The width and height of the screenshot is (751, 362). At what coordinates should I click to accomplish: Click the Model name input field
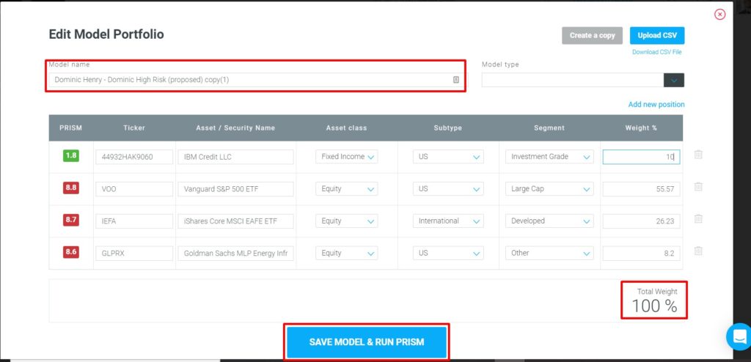coord(255,80)
